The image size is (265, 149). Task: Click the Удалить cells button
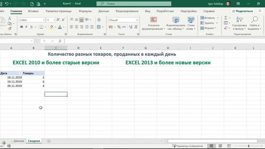coord(207,23)
